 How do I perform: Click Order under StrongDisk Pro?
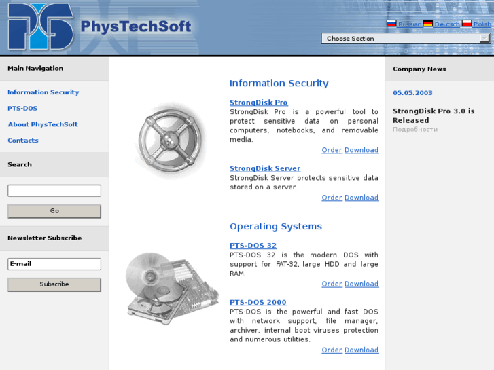pyautogui.click(x=332, y=150)
